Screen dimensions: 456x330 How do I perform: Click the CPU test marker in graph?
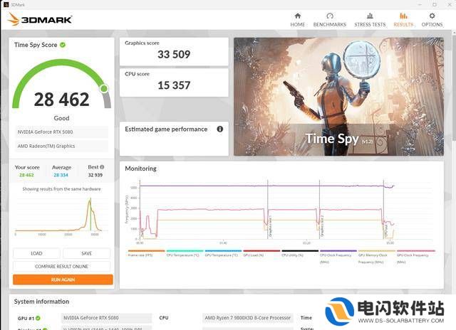pyautogui.click(x=386, y=230)
